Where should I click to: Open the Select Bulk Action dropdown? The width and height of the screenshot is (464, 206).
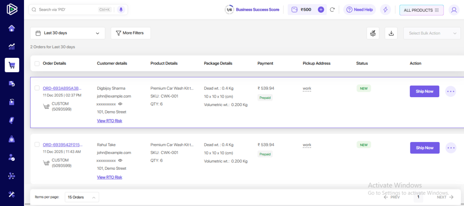(432, 33)
